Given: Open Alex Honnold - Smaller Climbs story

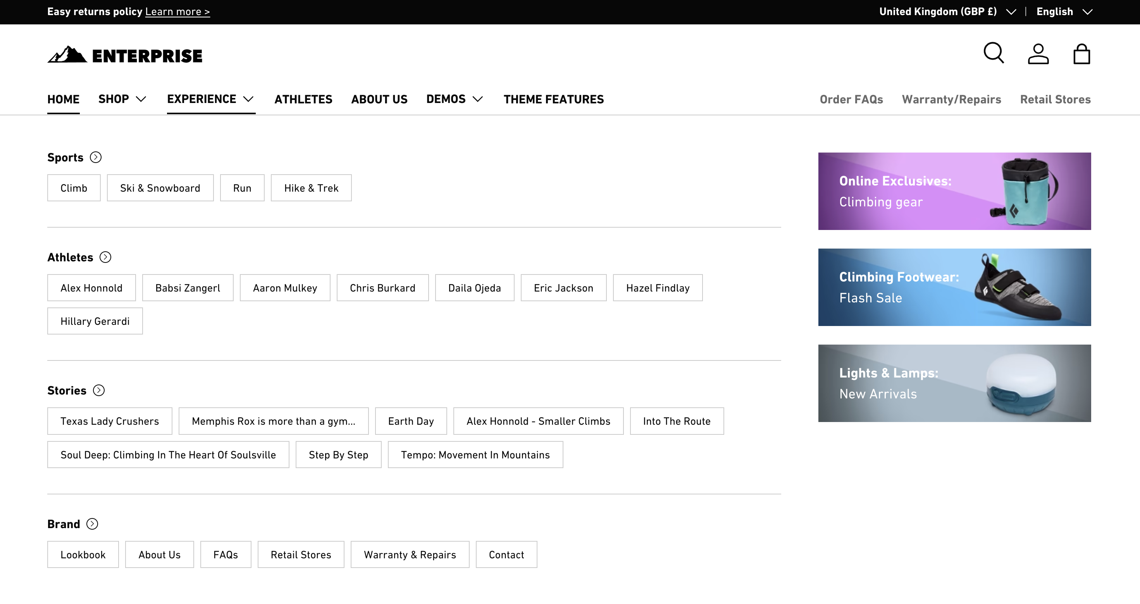Looking at the screenshot, I should point(538,421).
